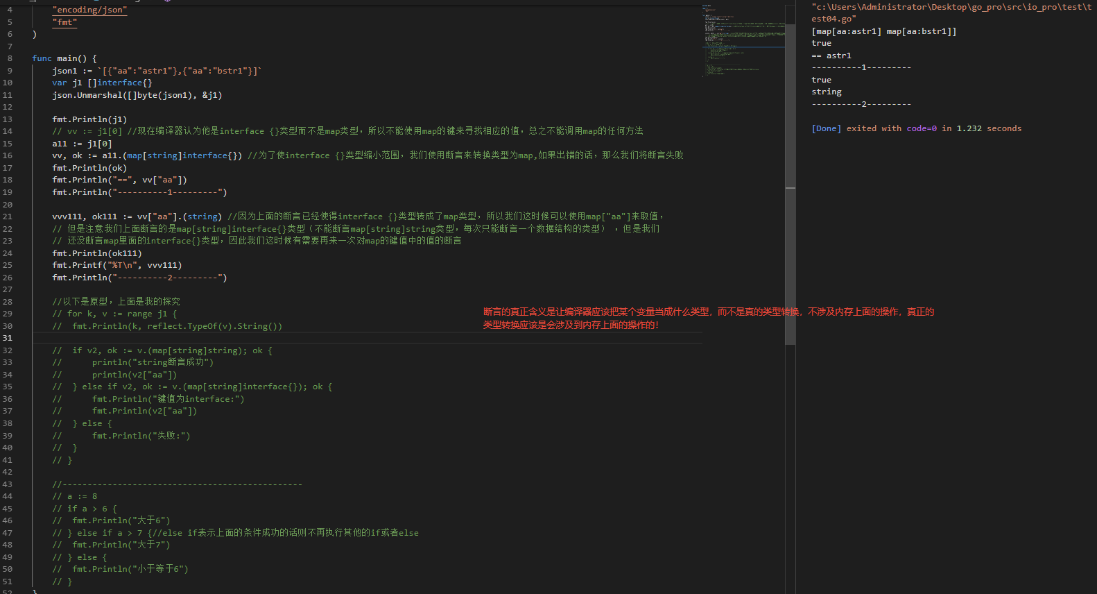Image resolution: width=1097 pixels, height=594 pixels.
Task: Click the fmt.Println(j1) statement
Action: [x=89, y=119]
